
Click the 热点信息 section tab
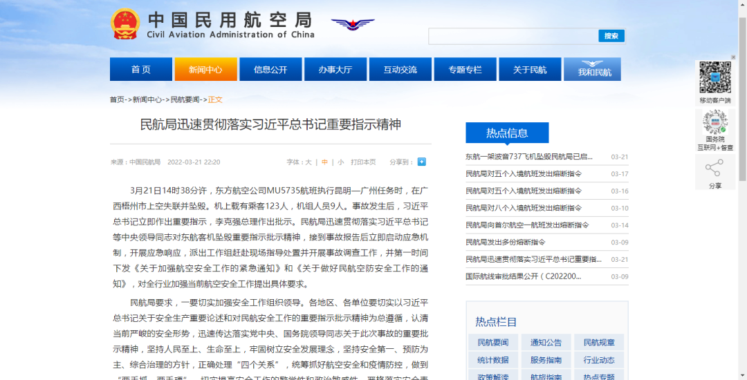pos(507,133)
